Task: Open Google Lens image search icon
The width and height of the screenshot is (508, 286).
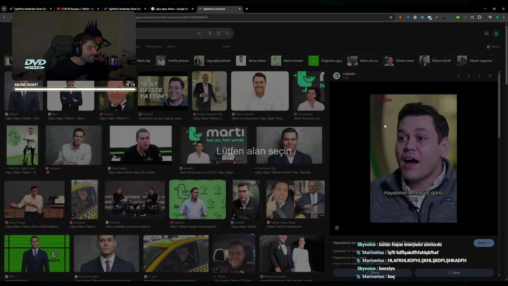Action: 219,33
